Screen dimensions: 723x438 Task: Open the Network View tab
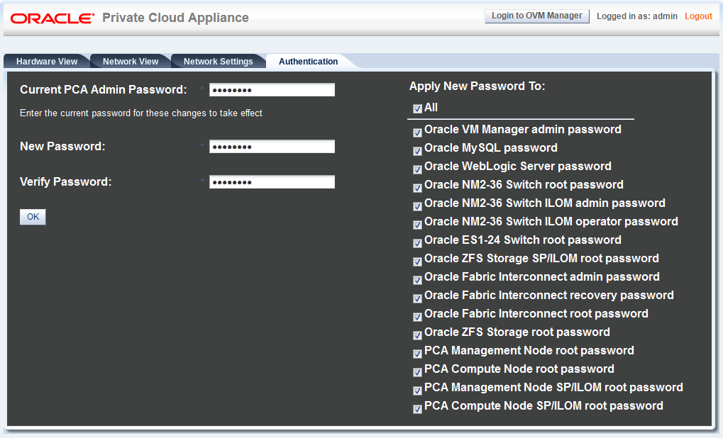click(x=131, y=61)
